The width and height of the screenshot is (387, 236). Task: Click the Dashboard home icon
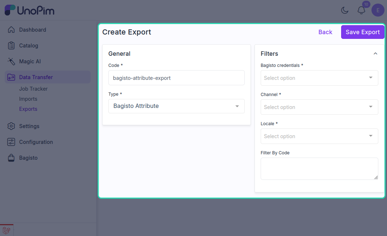pyautogui.click(x=11, y=29)
